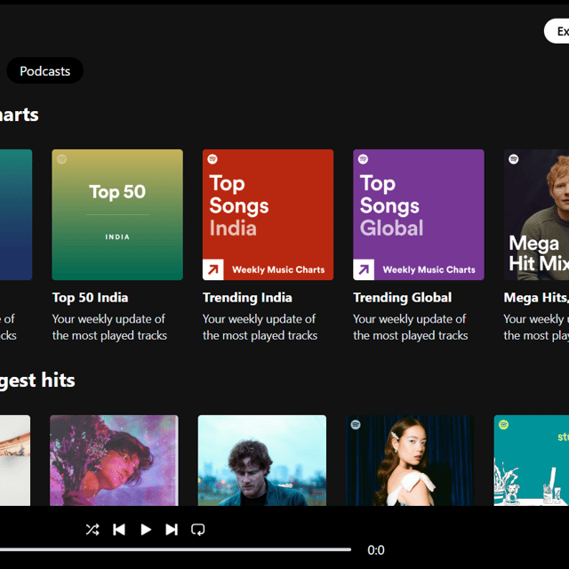This screenshot has height=569, width=569.
Task: Open the Trending Global title link
Action: tap(403, 298)
